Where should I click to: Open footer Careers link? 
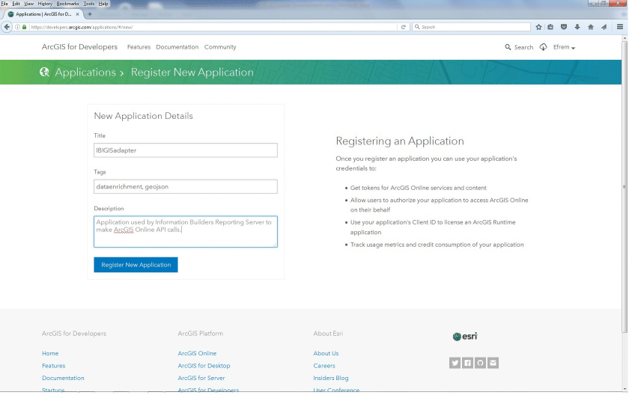(324, 366)
